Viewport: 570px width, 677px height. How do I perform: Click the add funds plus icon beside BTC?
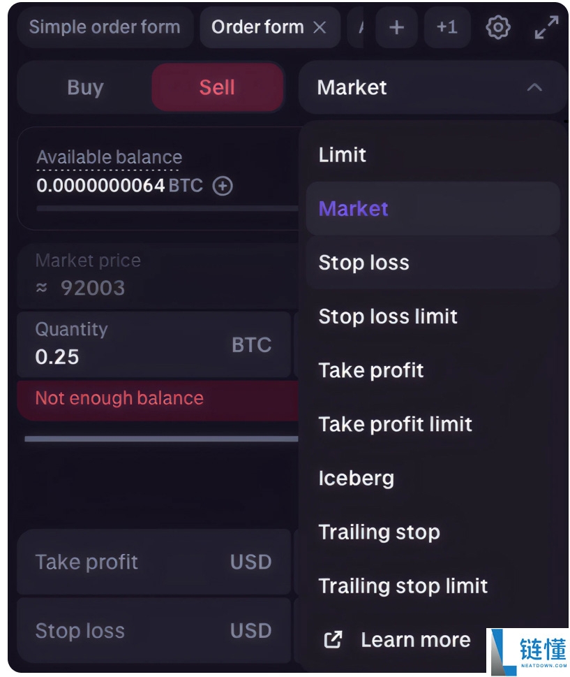223,186
